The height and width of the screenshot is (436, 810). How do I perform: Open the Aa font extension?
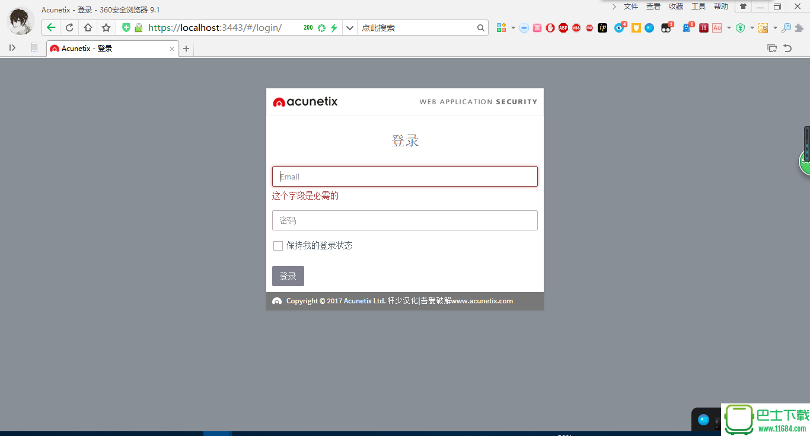(x=717, y=28)
